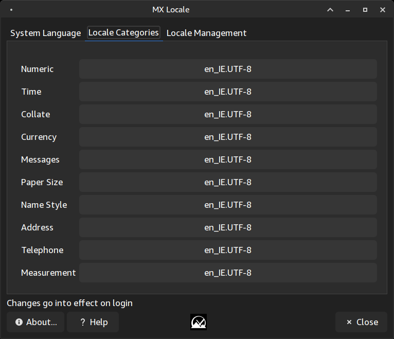Change the Numeric locale setting
This screenshot has width=394, height=339.
(228, 69)
